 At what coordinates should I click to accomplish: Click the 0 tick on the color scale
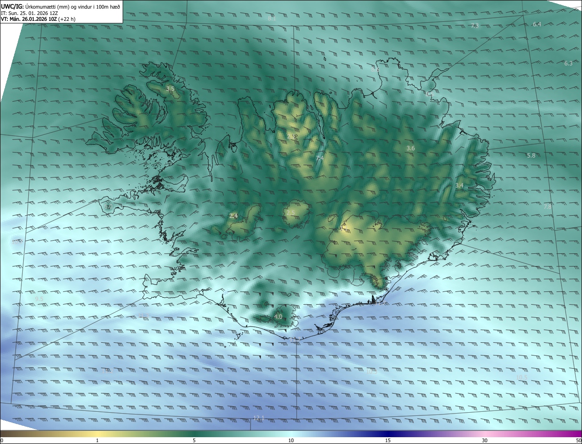2,440
